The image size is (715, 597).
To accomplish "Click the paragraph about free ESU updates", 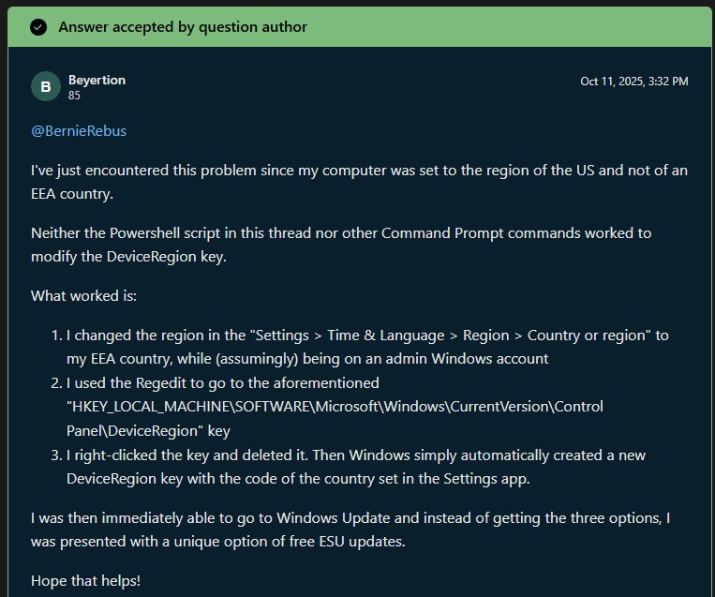I will [x=350, y=530].
